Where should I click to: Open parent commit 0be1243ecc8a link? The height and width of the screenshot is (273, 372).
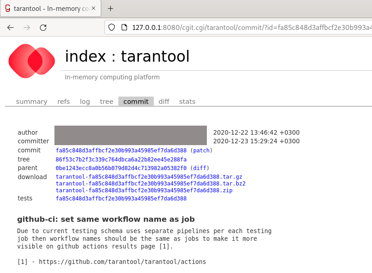click(x=121, y=168)
